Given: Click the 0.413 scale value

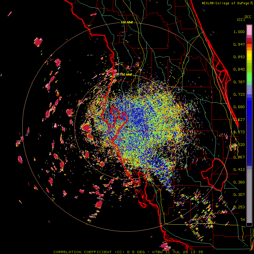Looking at the screenshot, I should 239,170.
